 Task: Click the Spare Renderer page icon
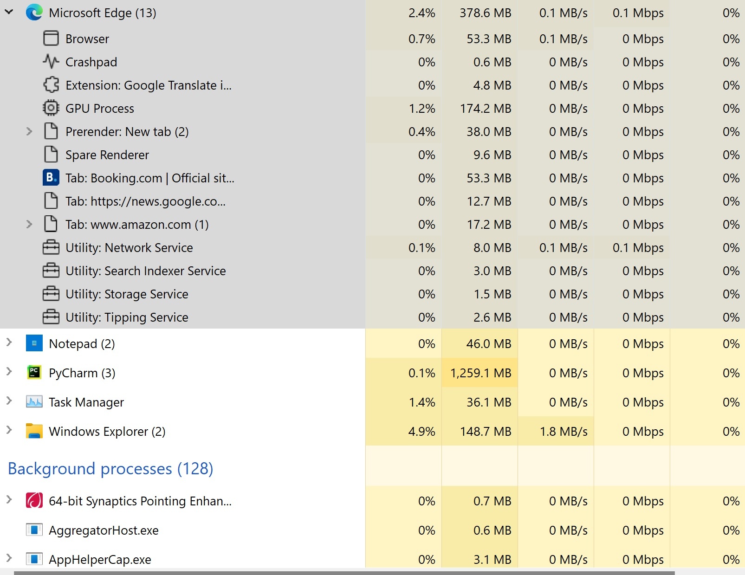tap(51, 155)
